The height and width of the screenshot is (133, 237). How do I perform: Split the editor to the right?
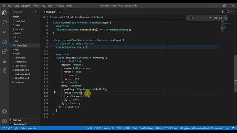(228, 11)
